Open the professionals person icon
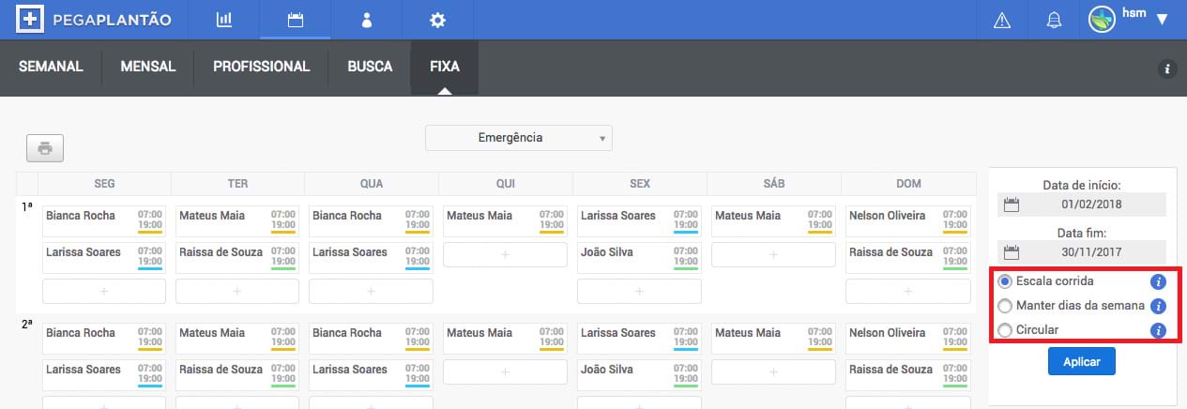 pyautogui.click(x=367, y=20)
